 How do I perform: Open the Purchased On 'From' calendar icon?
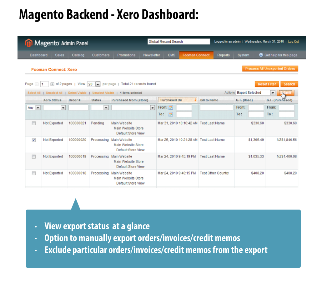[x=171, y=107]
